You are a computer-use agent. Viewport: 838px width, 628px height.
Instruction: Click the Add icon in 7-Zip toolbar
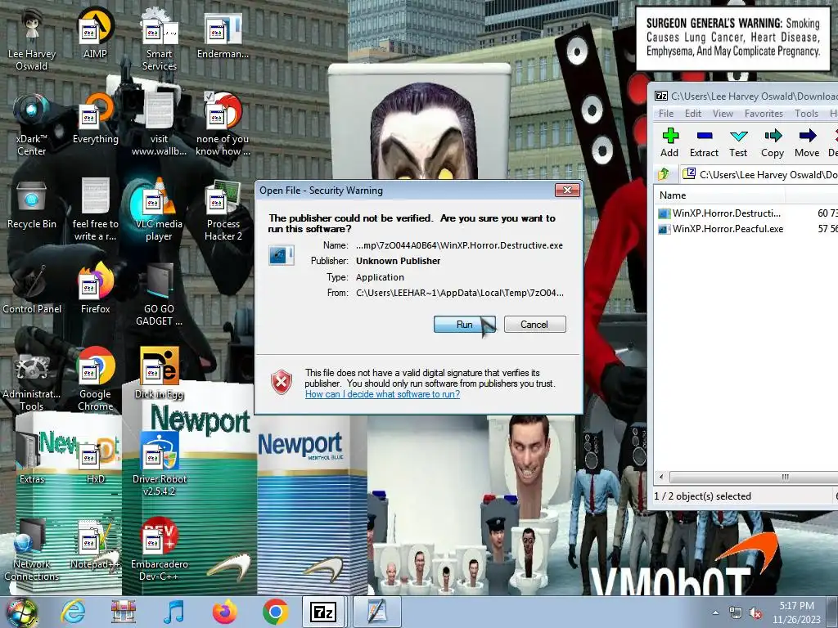click(669, 143)
